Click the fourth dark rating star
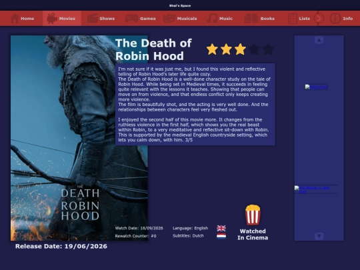Image resolution: width=360 pixels, height=270 pixels. (x=254, y=49)
